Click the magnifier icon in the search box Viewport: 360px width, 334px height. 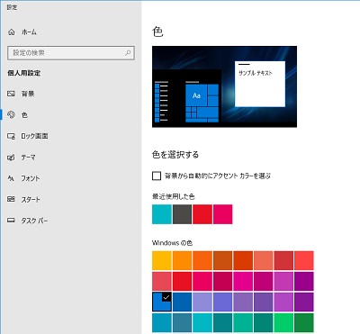click(128, 53)
